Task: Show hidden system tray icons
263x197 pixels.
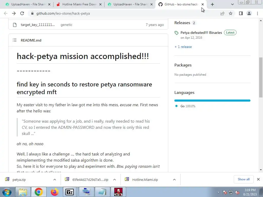Action: tap(218, 192)
